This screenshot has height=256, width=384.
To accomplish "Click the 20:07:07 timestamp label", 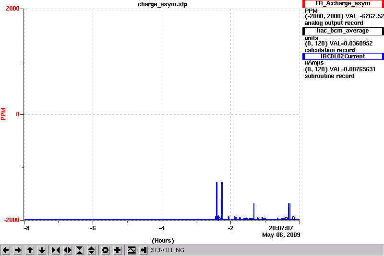I will point(281,228).
